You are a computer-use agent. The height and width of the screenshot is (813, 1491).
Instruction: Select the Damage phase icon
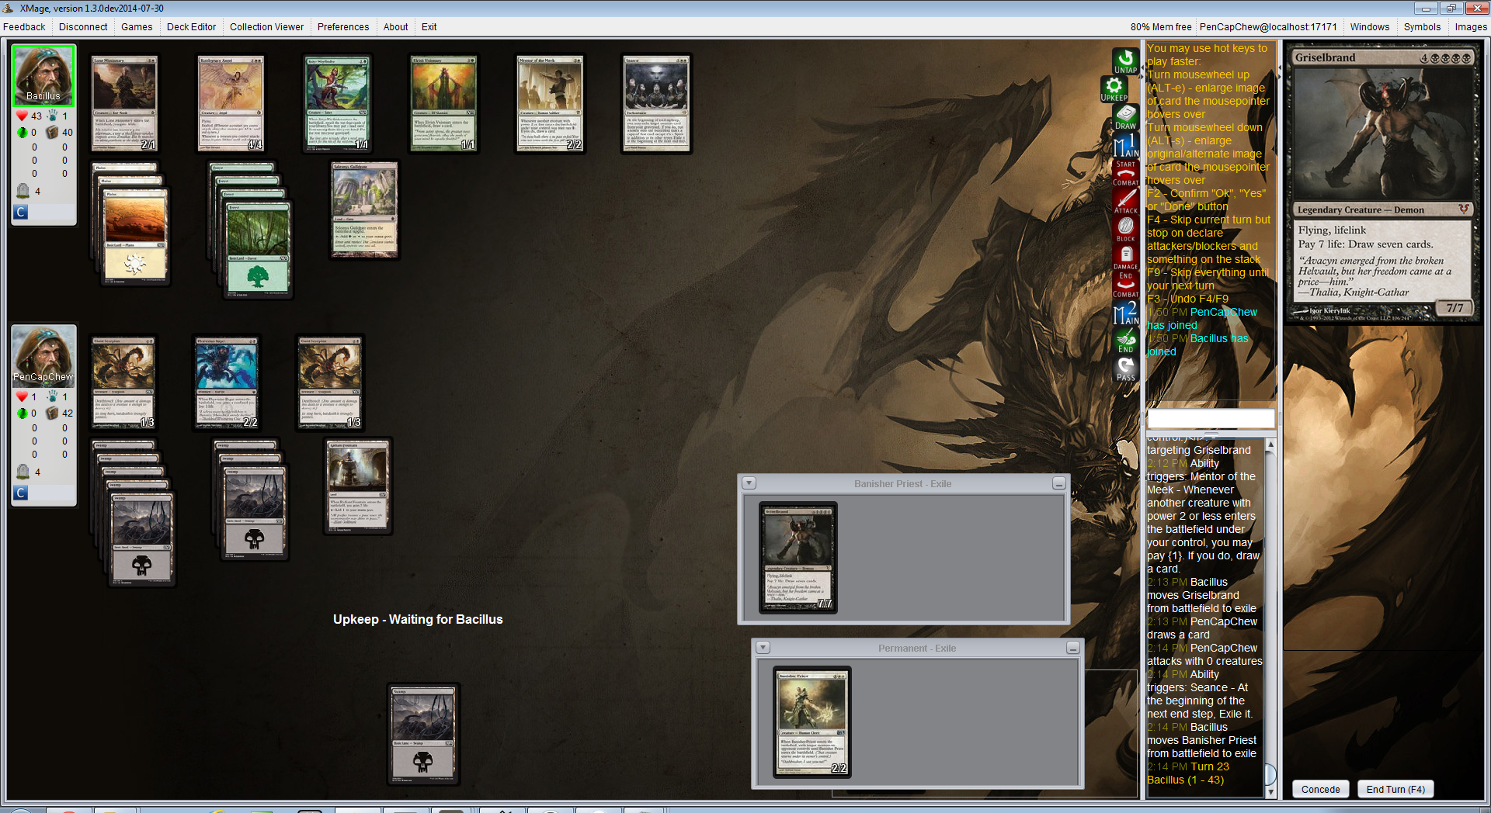[1125, 257]
